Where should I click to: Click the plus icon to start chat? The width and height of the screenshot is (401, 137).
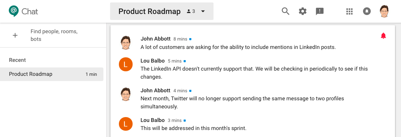(15, 35)
